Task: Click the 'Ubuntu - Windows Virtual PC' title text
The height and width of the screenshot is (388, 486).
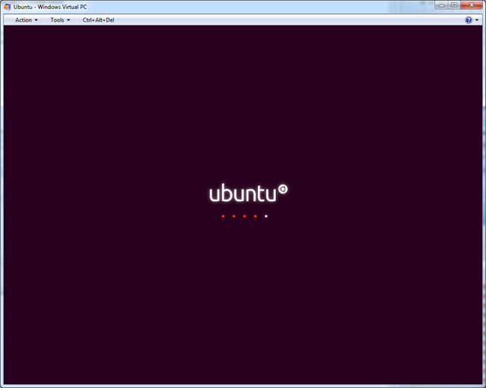Action: [x=49, y=6]
